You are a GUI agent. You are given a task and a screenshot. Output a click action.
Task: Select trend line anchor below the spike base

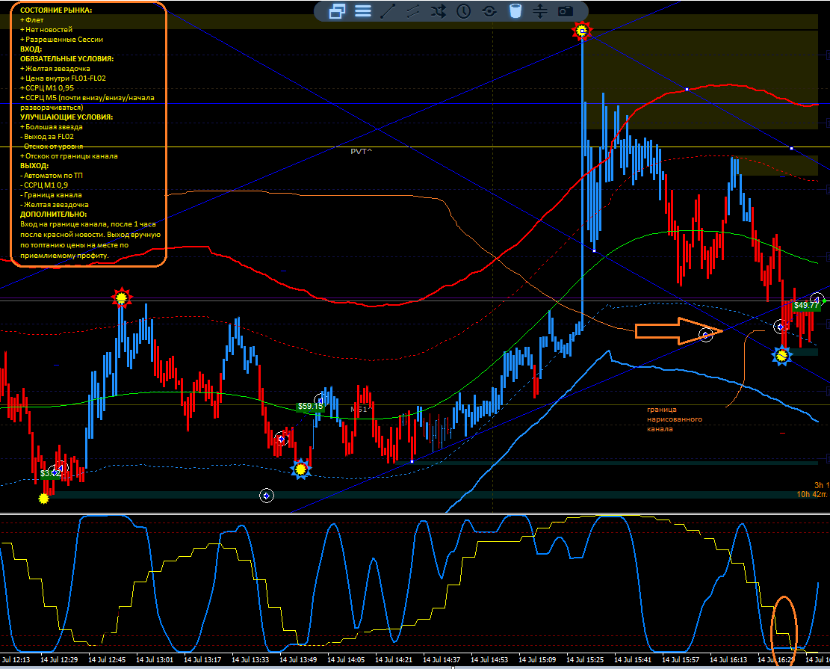tap(595, 250)
